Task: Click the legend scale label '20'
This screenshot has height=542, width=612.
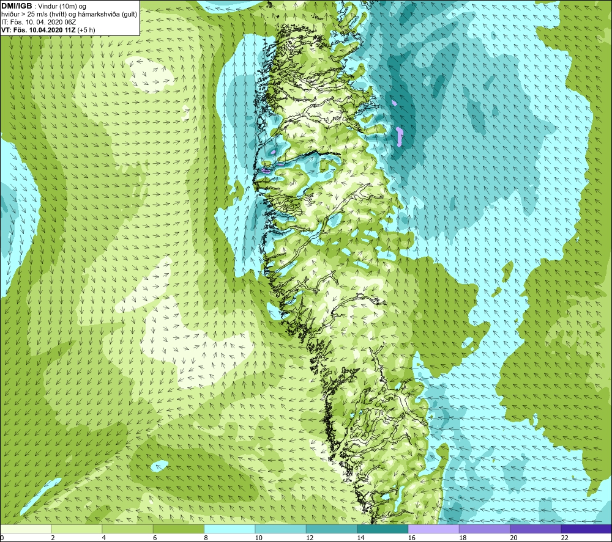Action: click(x=513, y=538)
